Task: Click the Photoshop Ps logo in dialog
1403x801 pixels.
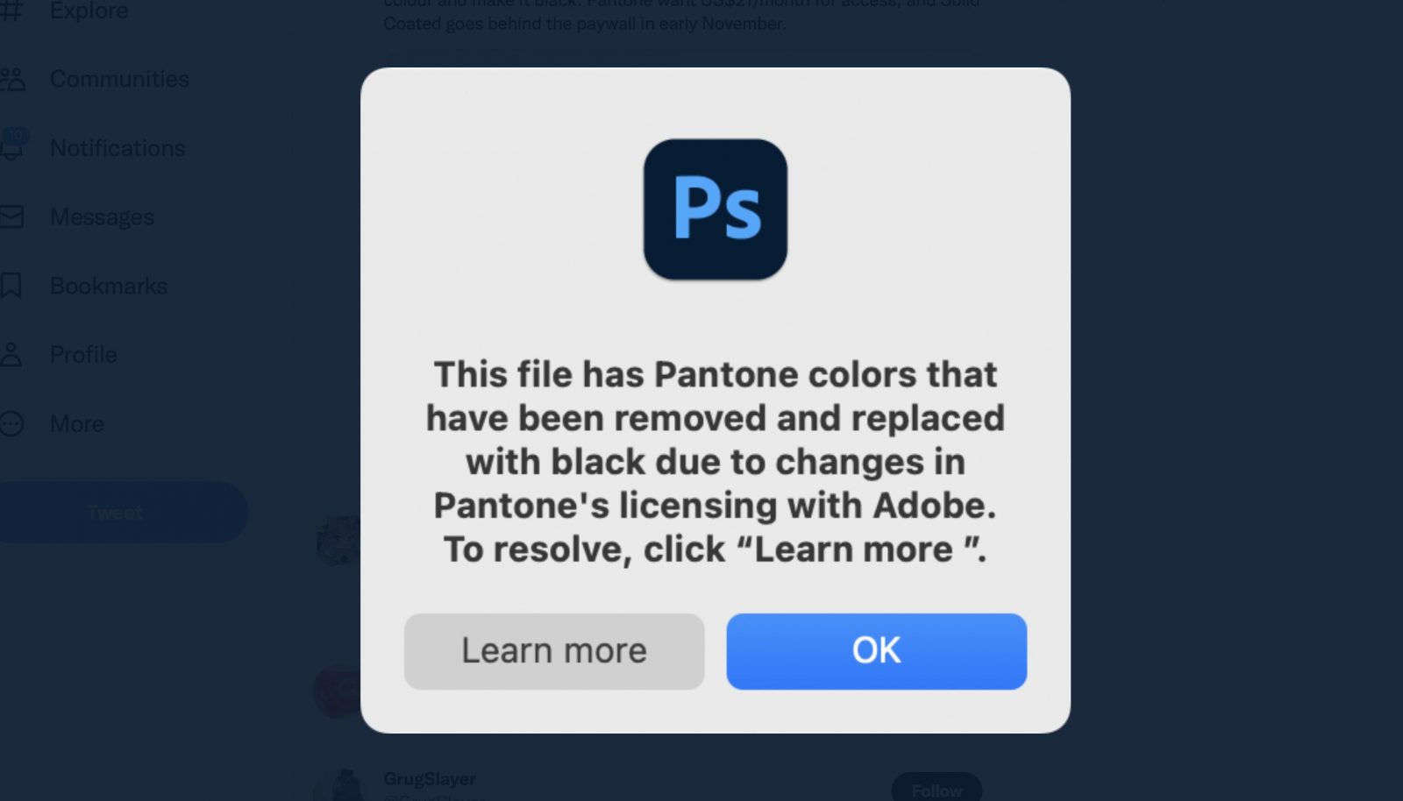Action: tap(715, 209)
